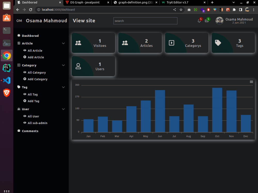Open Chrome three-dot menu
The width and height of the screenshot is (258, 193).
tap(254, 10)
